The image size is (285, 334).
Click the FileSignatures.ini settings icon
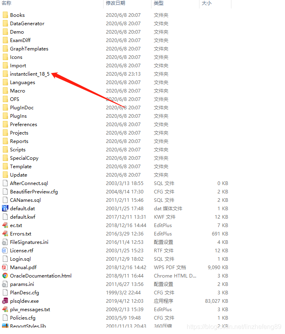5,242
